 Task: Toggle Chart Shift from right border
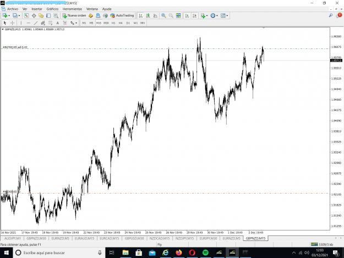click(x=194, y=15)
